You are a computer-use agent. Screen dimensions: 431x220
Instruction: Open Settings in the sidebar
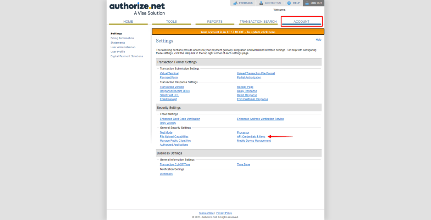116,34
